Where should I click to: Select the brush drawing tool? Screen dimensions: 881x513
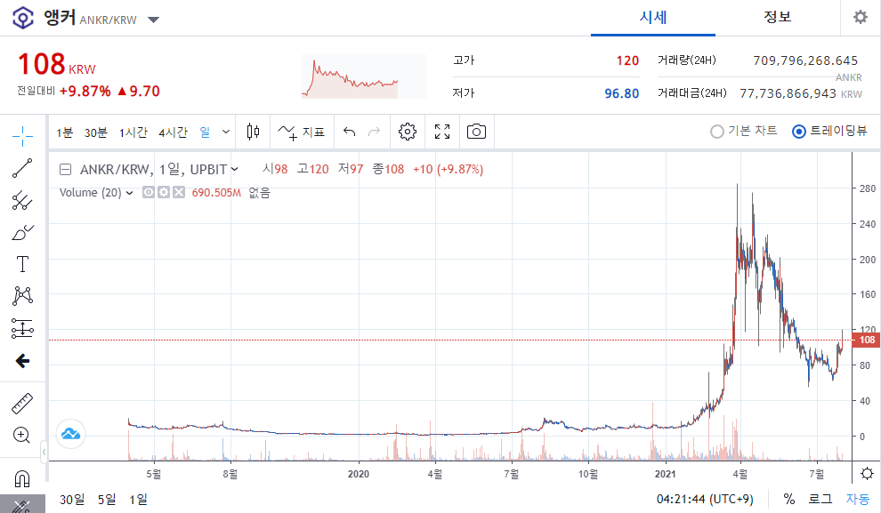[x=22, y=232]
